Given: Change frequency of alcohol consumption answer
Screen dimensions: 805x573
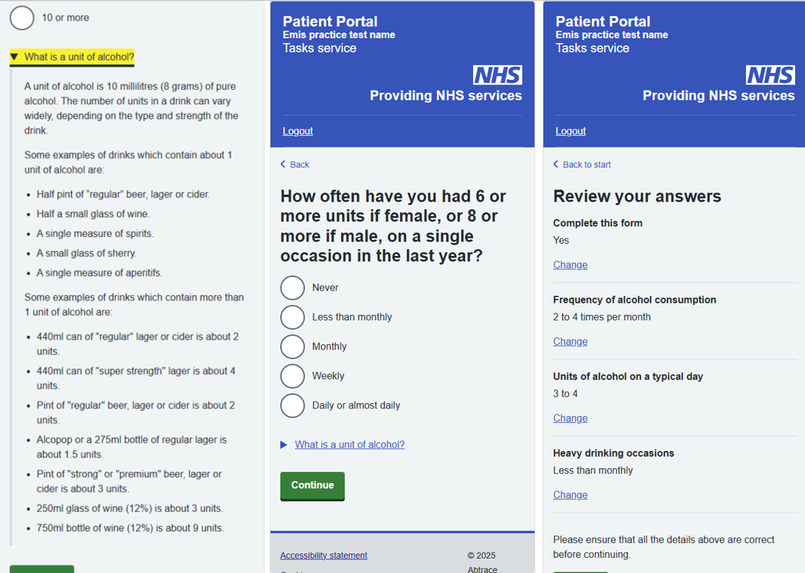Looking at the screenshot, I should click(570, 342).
